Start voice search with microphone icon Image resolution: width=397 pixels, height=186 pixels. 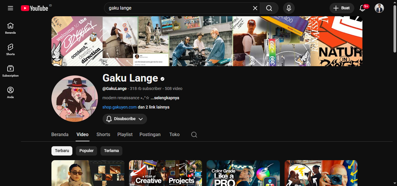pos(289,8)
